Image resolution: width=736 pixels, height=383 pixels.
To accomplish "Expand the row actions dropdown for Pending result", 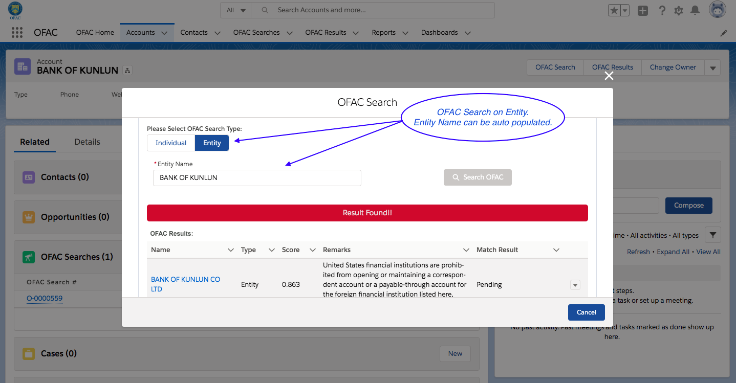I will [575, 285].
